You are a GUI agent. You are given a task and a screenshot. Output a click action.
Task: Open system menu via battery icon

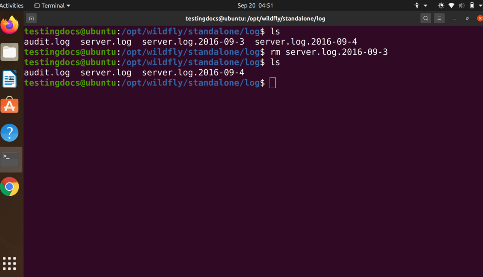(472, 5)
